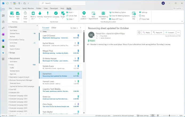The width and height of the screenshot is (185, 117).
Task: Switch to the Other inbox tab
Action: click(x=54, y=28)
